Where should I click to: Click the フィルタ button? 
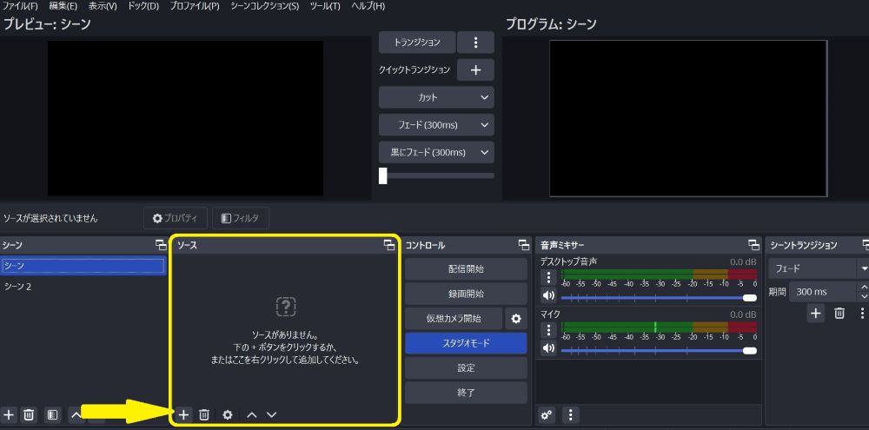[x=241, y=218]
